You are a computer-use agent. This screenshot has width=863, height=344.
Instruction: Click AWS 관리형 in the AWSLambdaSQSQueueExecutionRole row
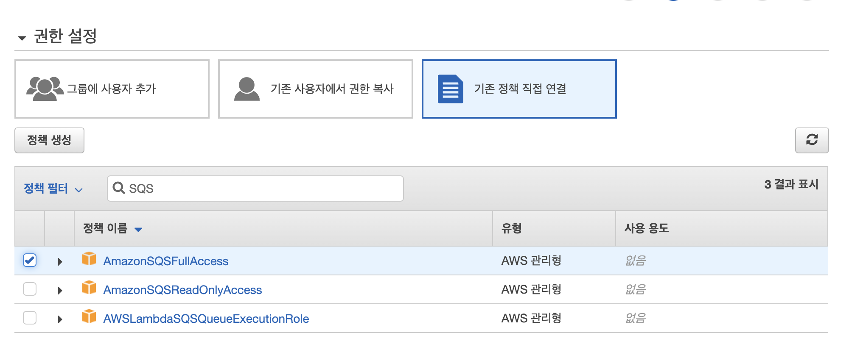pos(532,318)
